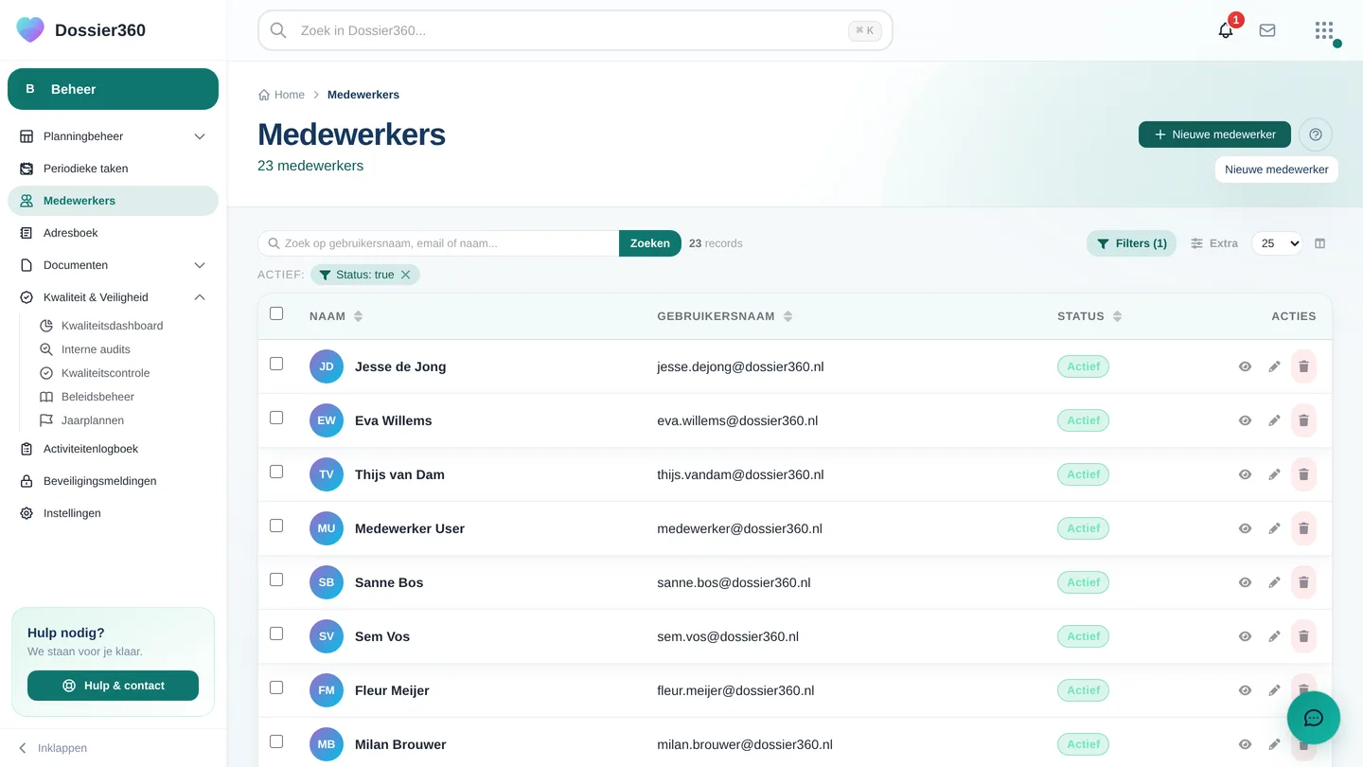Open the notifications bell
Screen dimensions: 1363x767
(1226, 30)
